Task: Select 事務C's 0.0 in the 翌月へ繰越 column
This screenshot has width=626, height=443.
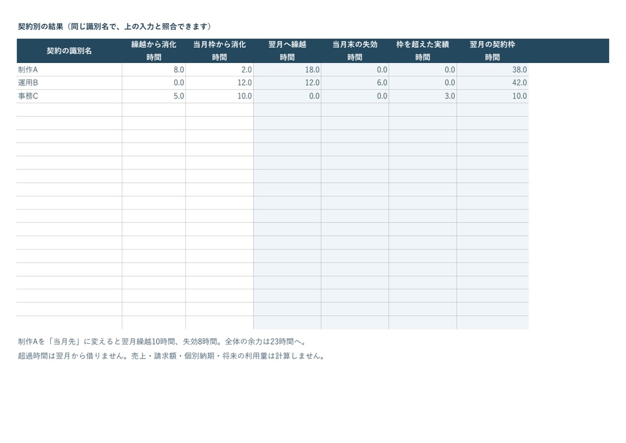Action: 287,96
